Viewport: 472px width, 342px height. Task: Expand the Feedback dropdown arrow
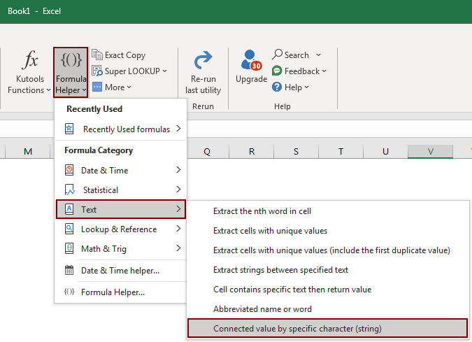324,71
